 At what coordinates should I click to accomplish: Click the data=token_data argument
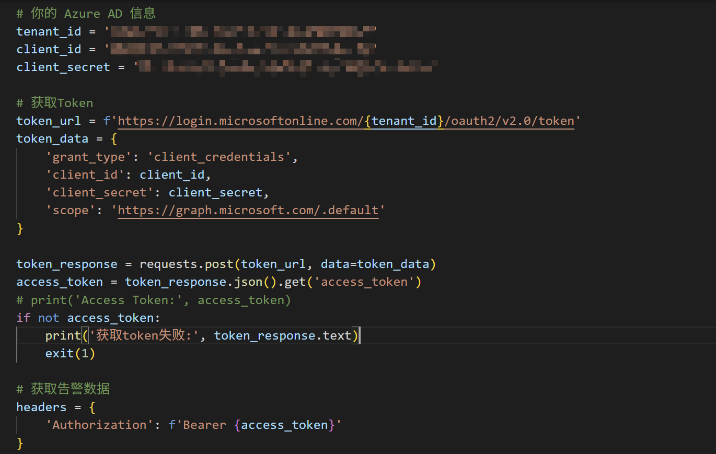point(374,264)
